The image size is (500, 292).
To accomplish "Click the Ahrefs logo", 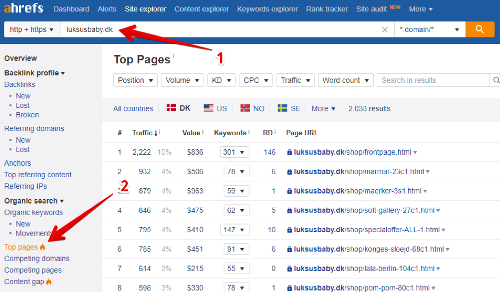I will 23,8.
